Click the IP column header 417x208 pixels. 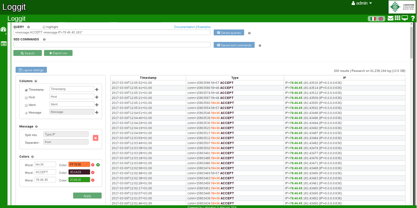pos(344,78)
